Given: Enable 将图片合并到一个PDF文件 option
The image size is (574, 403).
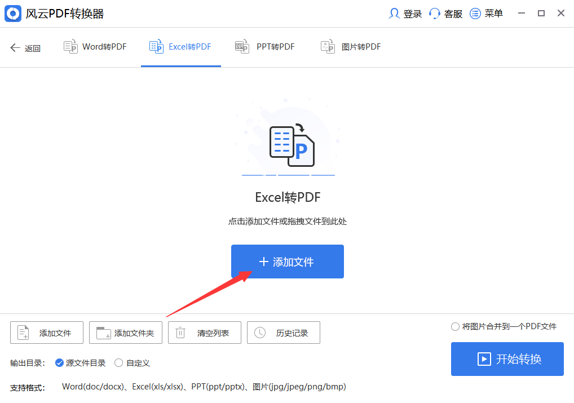Looking at the screenshot, I should (x=455, y=326).
